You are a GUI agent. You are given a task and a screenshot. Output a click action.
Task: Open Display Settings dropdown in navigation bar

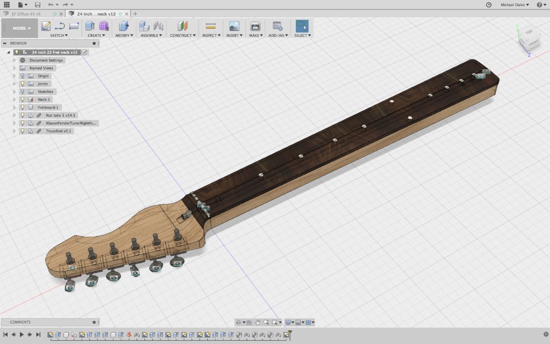click(x=290, y=322)
